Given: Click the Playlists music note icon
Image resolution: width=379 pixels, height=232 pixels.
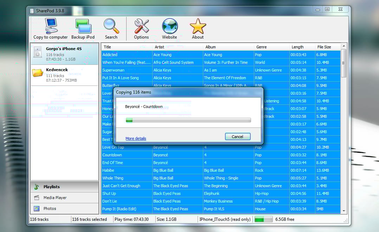Looking at the screenshot, I should (37, 187).
